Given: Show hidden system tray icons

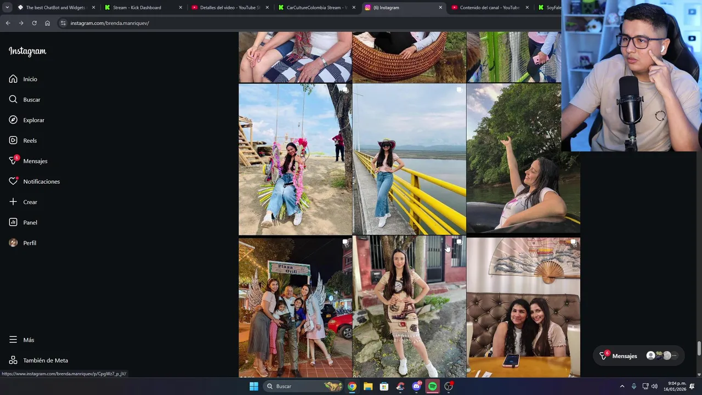Looking at the screenshot, I should (622, 386).
